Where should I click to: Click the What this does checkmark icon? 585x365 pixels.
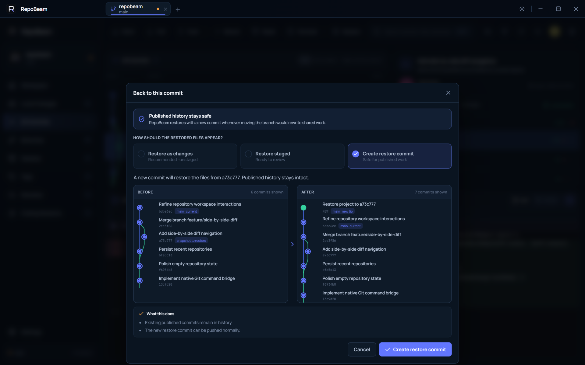(x=141, y=314)
